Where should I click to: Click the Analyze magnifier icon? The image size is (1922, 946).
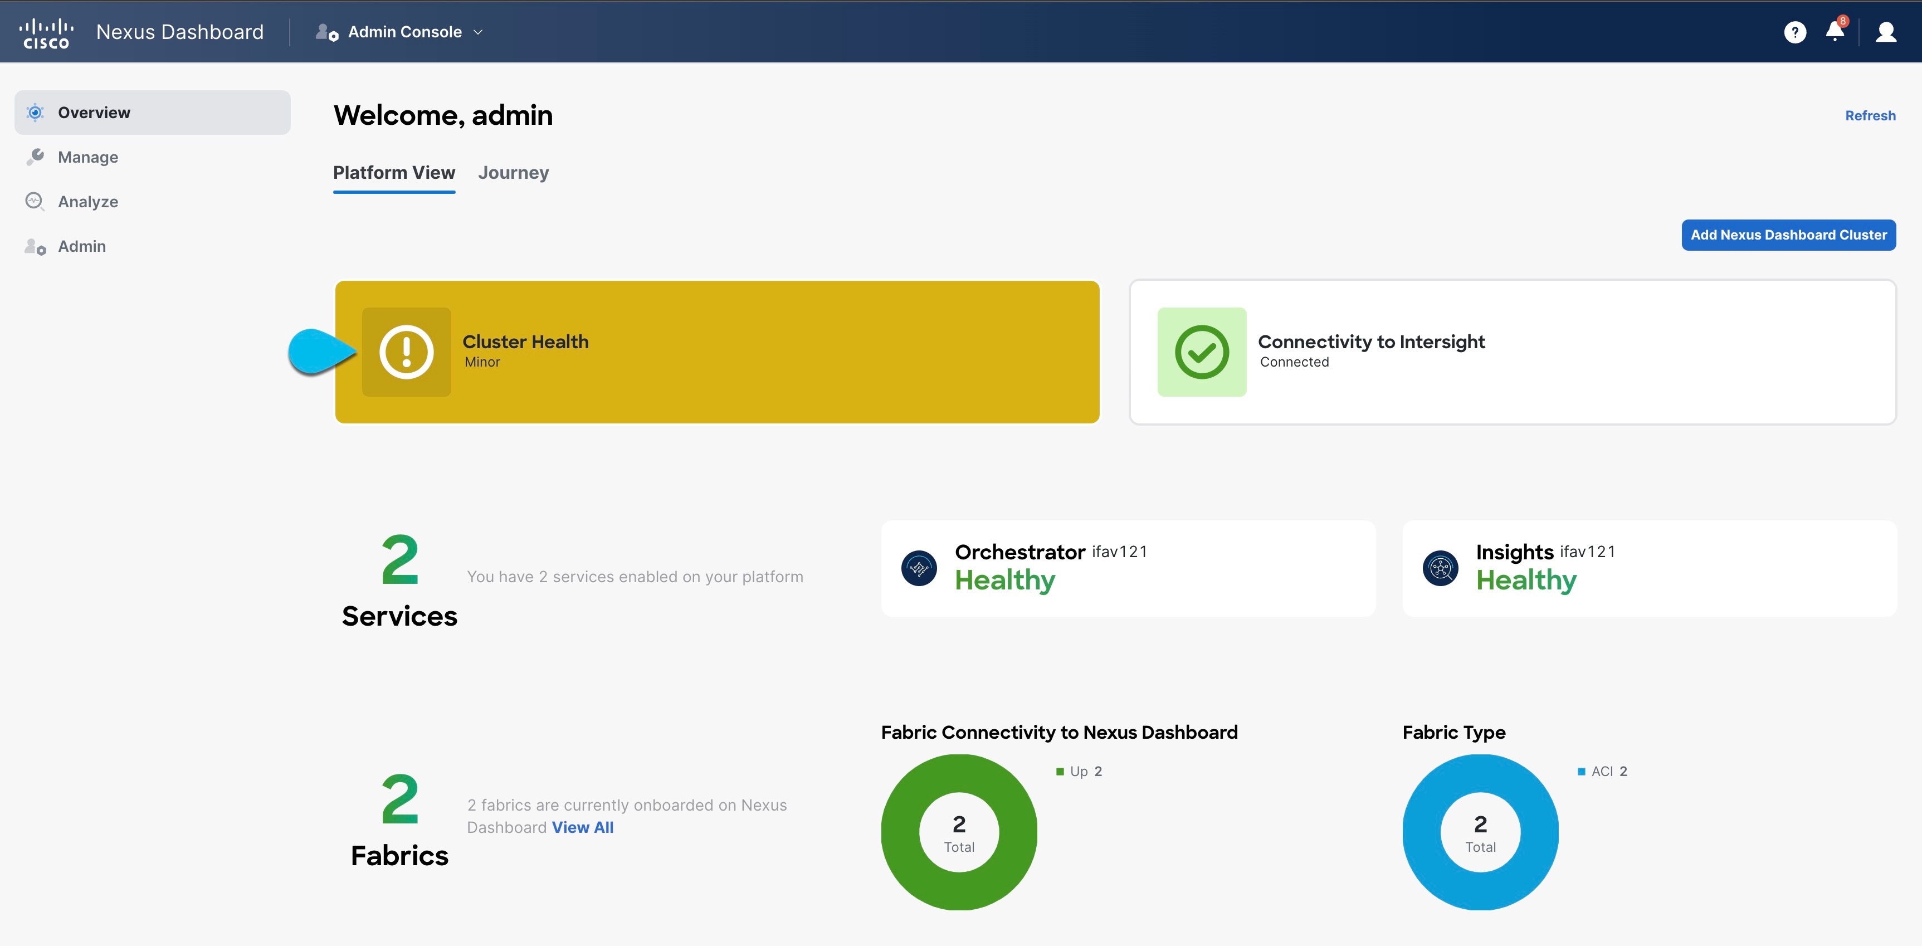[35, 202]
